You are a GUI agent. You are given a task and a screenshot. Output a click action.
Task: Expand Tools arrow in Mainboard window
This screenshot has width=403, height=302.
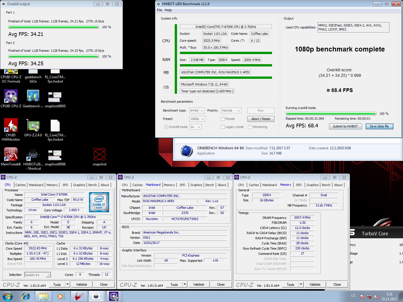(185, 284)
